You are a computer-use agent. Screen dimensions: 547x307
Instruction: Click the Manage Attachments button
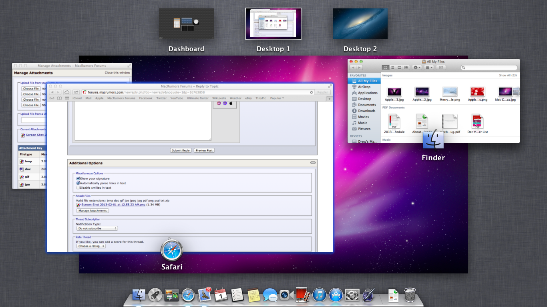[93, 211]
